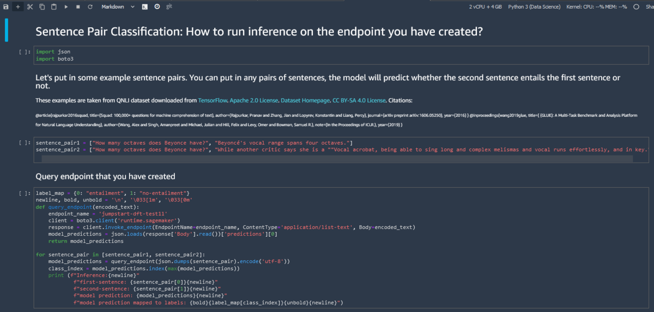The height and width of the screenshot is (312, 654).
Task: Click the git toolbar button
Action: point(169,7)
